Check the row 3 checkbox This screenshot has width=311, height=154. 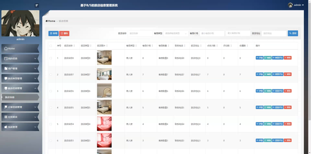click(x=51, y=91)
